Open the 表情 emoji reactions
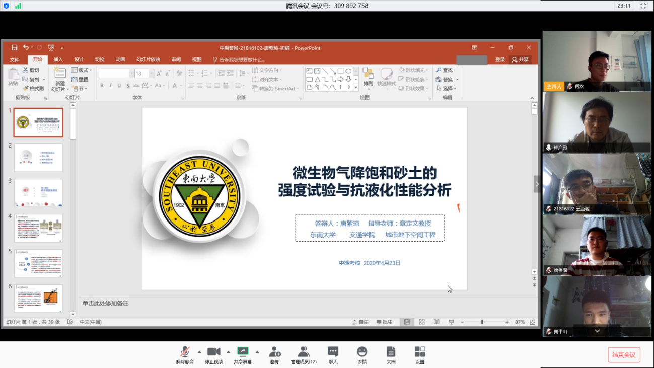 tap(361, 352)
